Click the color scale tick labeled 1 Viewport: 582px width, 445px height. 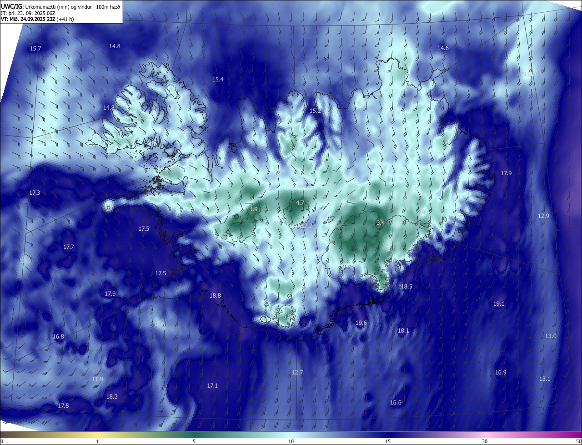coord(97,441)
